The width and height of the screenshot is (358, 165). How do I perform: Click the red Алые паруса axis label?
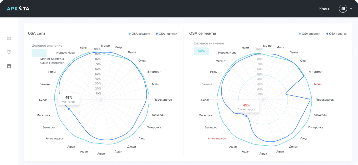tap(216, 138)
